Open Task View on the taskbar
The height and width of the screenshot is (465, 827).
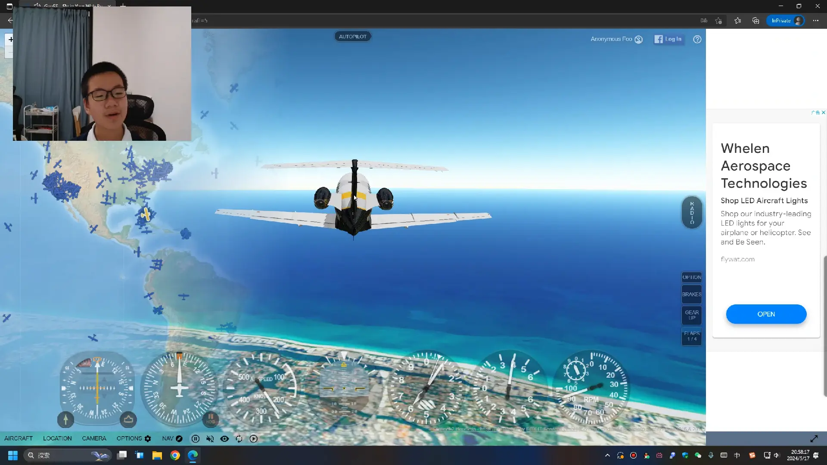(122, 455)
